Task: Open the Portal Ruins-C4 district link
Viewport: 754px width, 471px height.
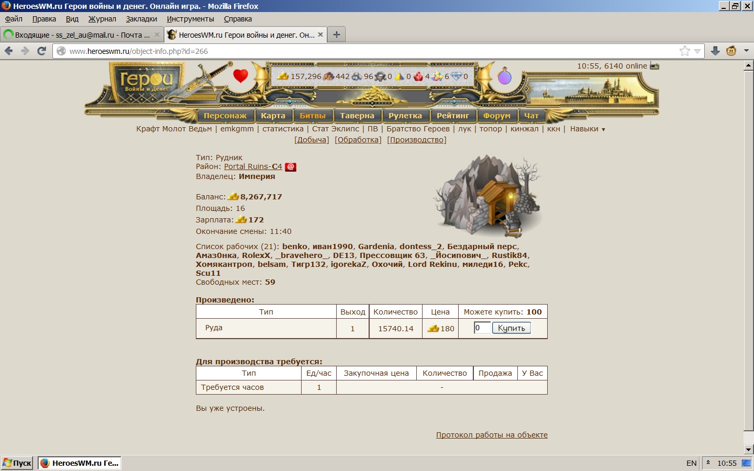Action: click(253, 166)
